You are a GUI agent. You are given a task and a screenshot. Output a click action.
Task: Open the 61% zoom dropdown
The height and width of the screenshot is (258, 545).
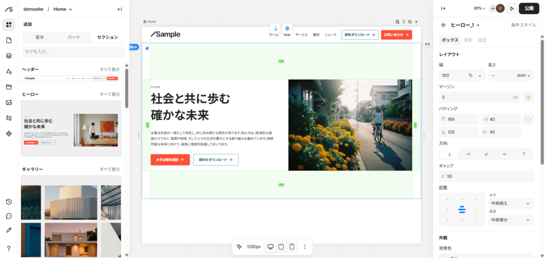[x=480, y=8]
